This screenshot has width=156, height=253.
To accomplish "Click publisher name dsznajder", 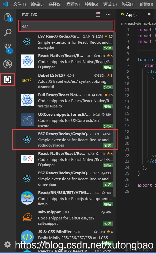I will point(46,48).
